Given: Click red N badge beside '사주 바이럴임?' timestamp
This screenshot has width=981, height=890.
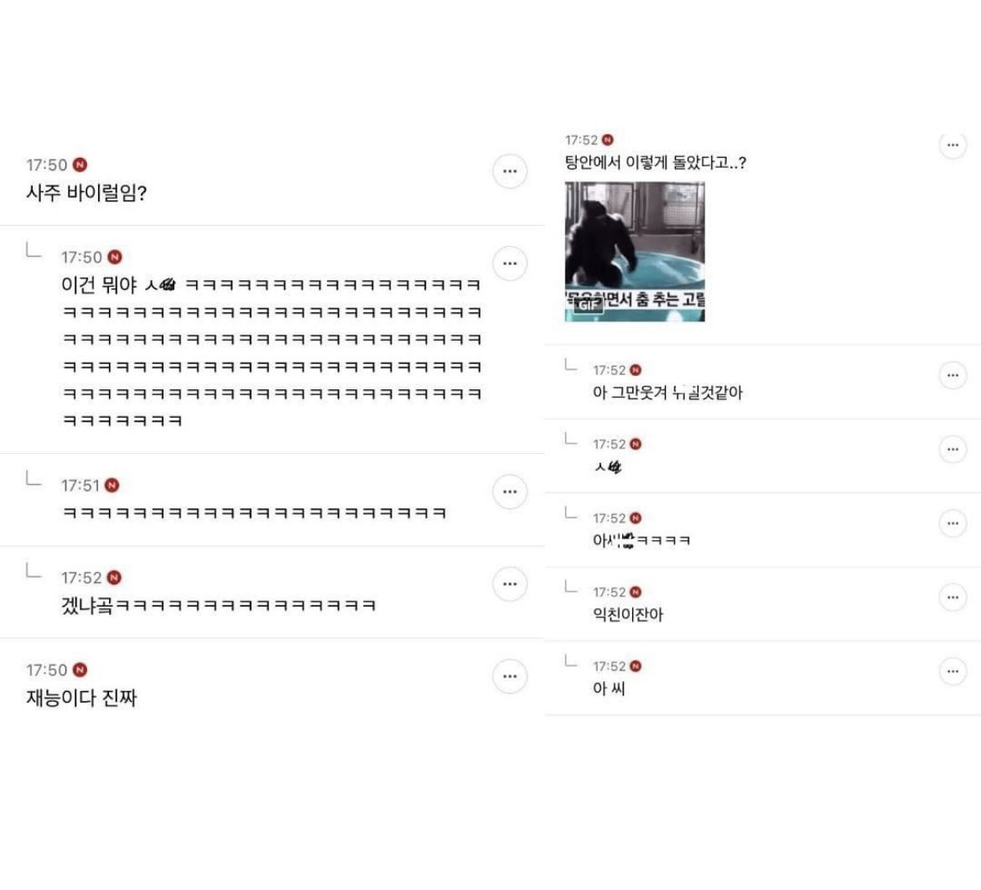Looking at the screenshot, I should (x=80, y=164).
